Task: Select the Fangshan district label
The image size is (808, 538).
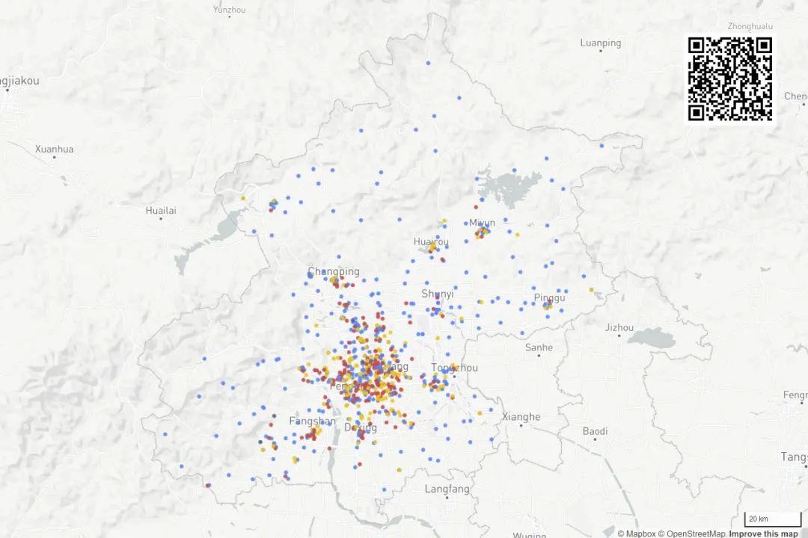Action: 312,421
